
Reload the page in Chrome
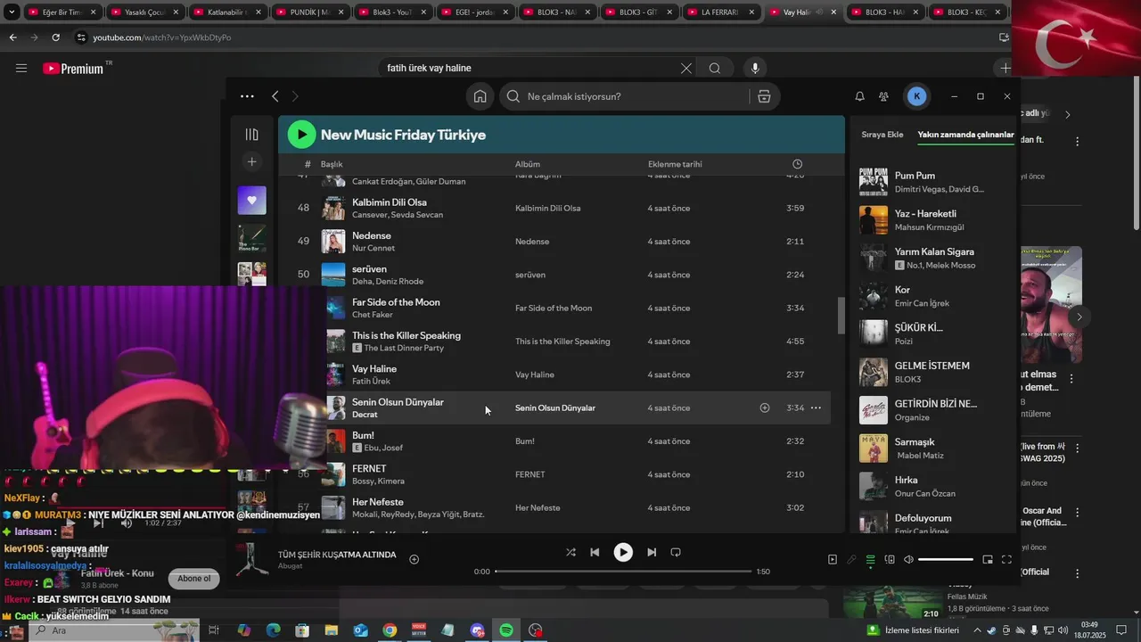(x=55, y=37)
